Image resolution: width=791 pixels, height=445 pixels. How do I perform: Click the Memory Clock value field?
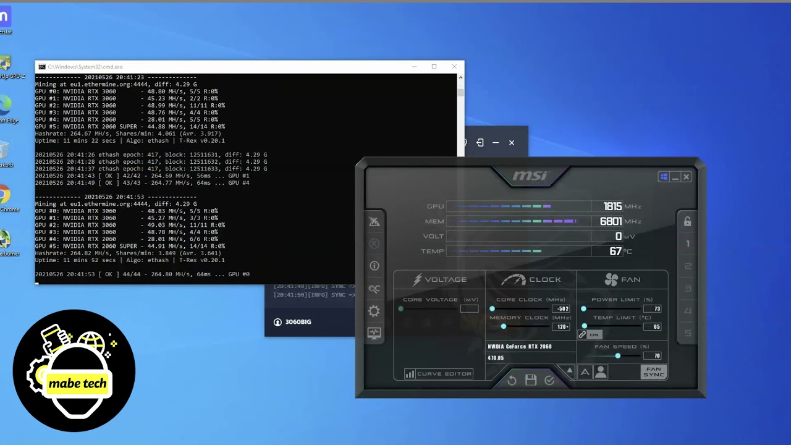pos(560,327)
